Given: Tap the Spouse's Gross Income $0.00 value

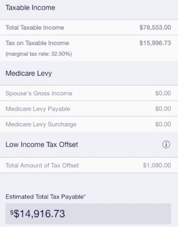Looking at the screenshot, I should 163,93.
